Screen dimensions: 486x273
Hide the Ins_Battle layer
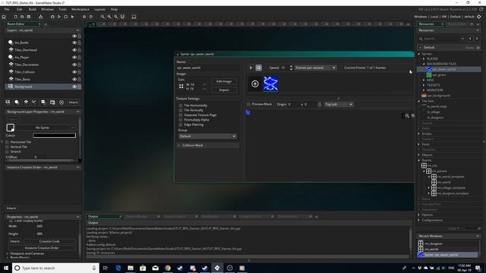coord(74,42)
